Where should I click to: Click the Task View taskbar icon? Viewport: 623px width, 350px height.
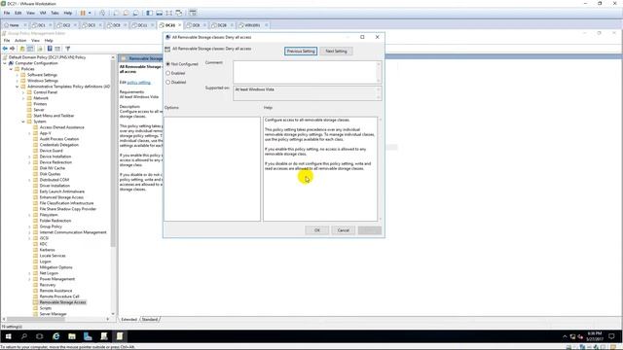point(40,336)
